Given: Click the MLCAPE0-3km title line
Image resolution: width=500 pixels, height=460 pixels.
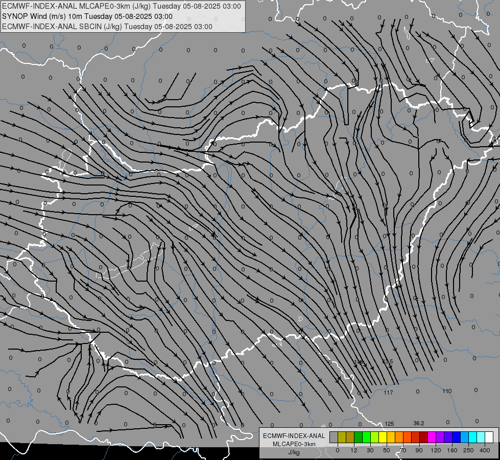Looking at the screenshot, I should coord(122,6).
